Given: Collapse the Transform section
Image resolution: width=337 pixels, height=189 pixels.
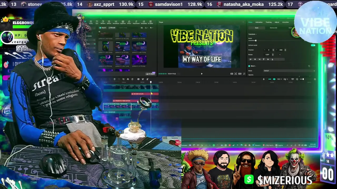Looking at the screenshot, I should (256, 34).
